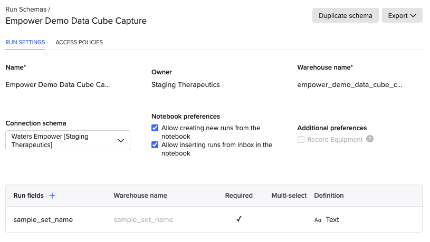Select the Run Settings tab
This screenshot has height=242, width=430.
tap(25, 42)
